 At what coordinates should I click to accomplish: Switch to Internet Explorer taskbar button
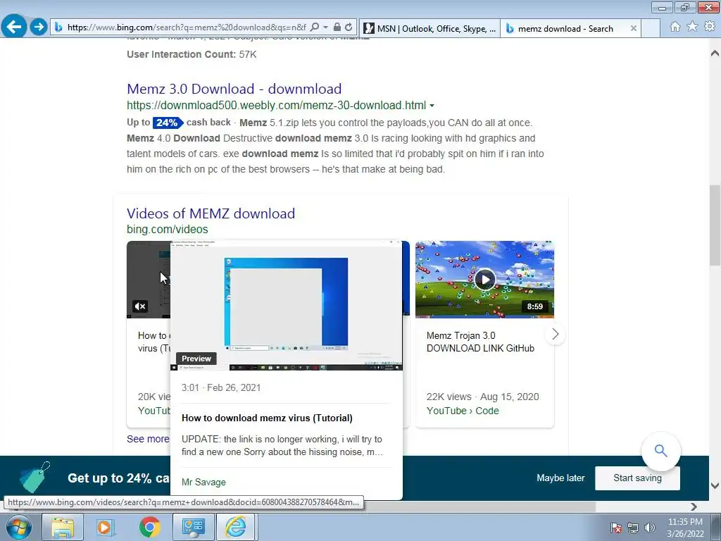coord(236,527)
